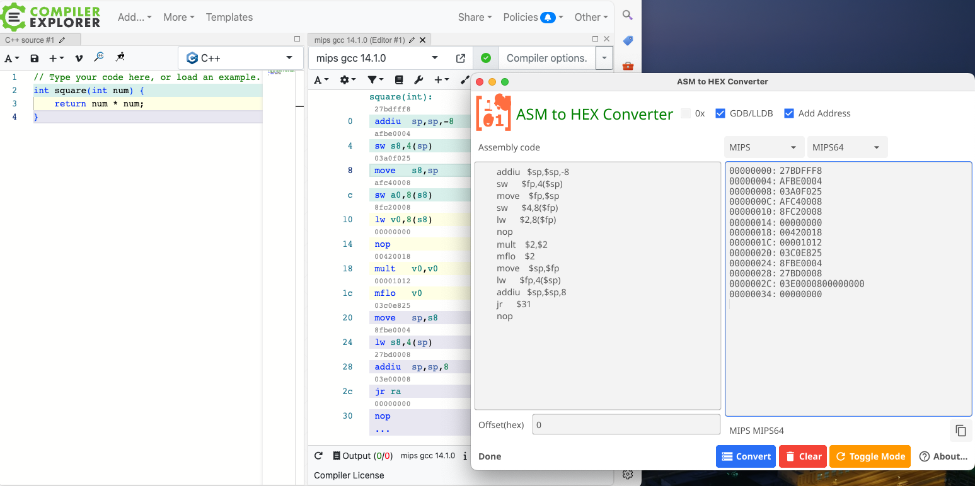Open the Templates menu
Image resolution: width=975 pixels, height=486 pixels.
pos(229,17)
